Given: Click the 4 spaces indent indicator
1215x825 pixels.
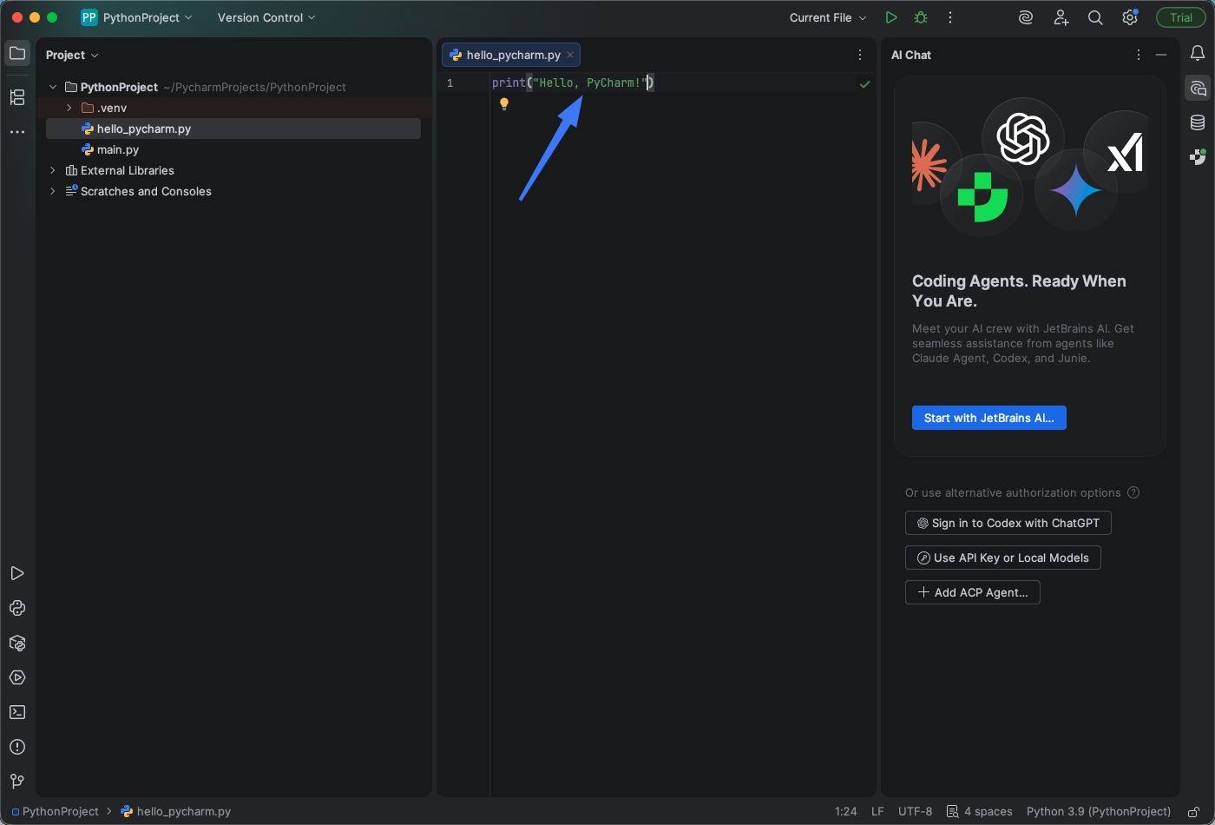Looking at the screenshot, I should click(980, 811).
